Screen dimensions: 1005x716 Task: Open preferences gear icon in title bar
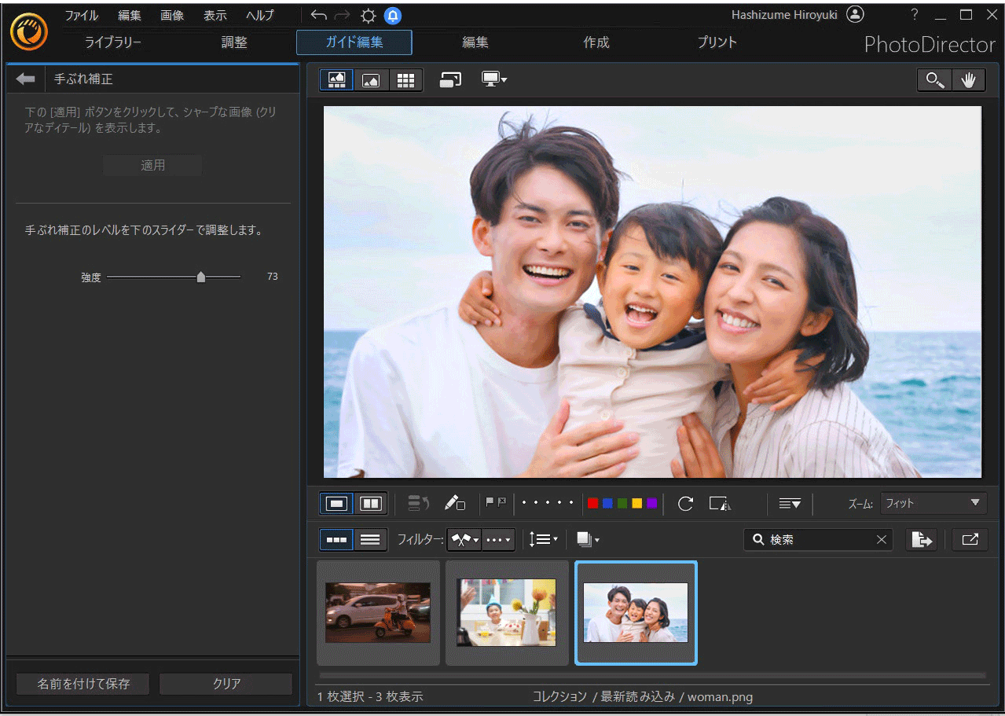pos(368,16)
